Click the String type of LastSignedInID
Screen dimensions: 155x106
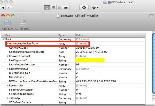tap(62, 60)
